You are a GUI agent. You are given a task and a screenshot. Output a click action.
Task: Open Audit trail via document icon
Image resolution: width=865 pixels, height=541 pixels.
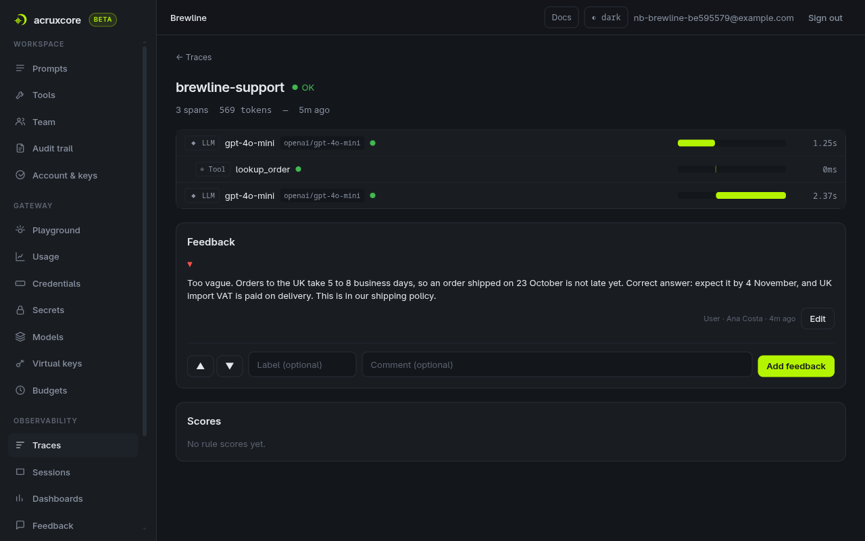tap(20, 148)
